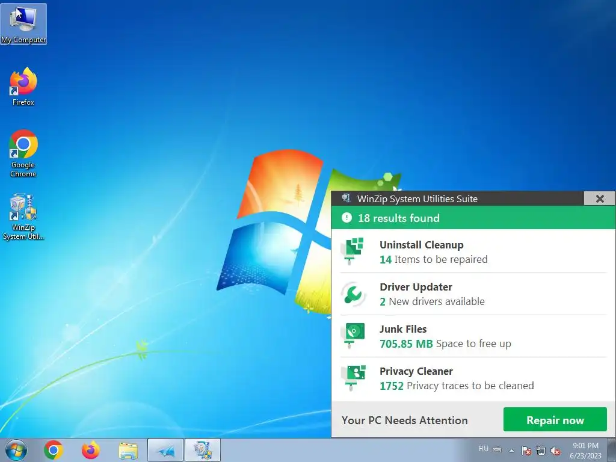Open WinZip System Utilities desktop shortcut
The height and width of the screenshot is (462, 616).
(x=23, y=217)
